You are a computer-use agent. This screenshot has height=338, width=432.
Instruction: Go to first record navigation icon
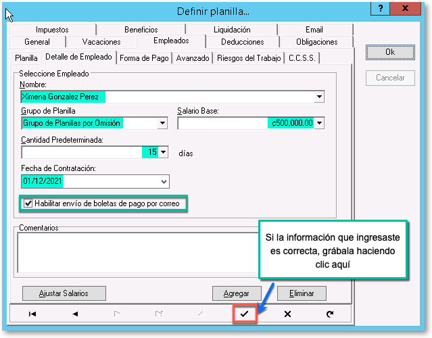click(x=32, y=314)
